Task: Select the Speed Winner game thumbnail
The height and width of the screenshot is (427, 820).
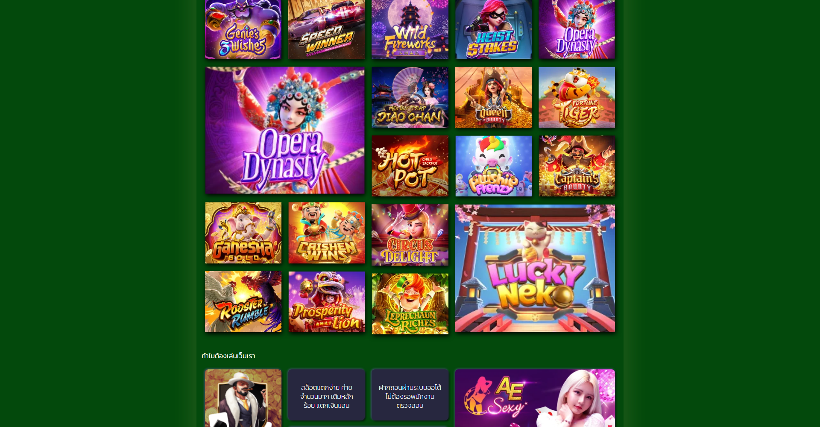Action: 326,29
